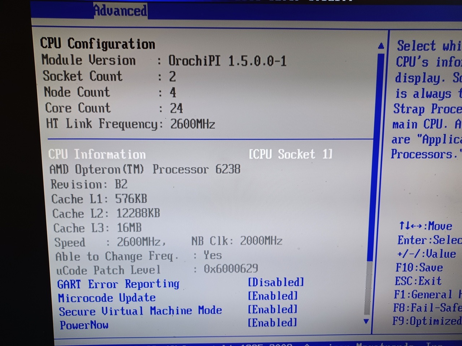Open the Advanced tab
The height and width of the screenshot is (346, 462).
point(120,10)
